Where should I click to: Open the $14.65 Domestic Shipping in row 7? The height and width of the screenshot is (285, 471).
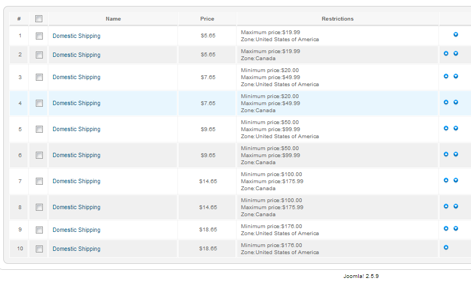pyautogui.click(x=77, y=182)
